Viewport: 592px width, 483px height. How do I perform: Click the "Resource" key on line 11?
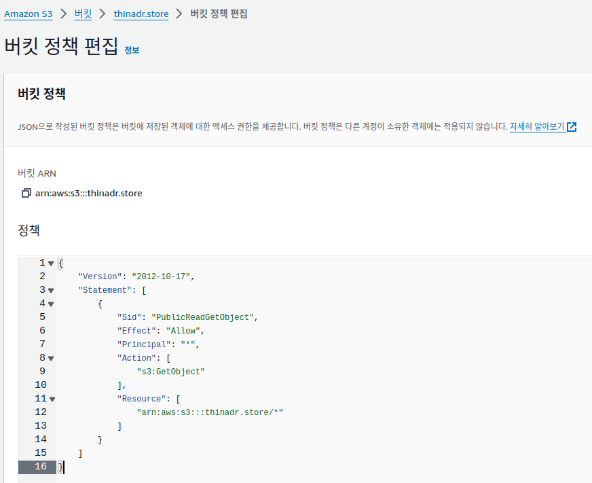pyautogui.click(x=142, y=399)
